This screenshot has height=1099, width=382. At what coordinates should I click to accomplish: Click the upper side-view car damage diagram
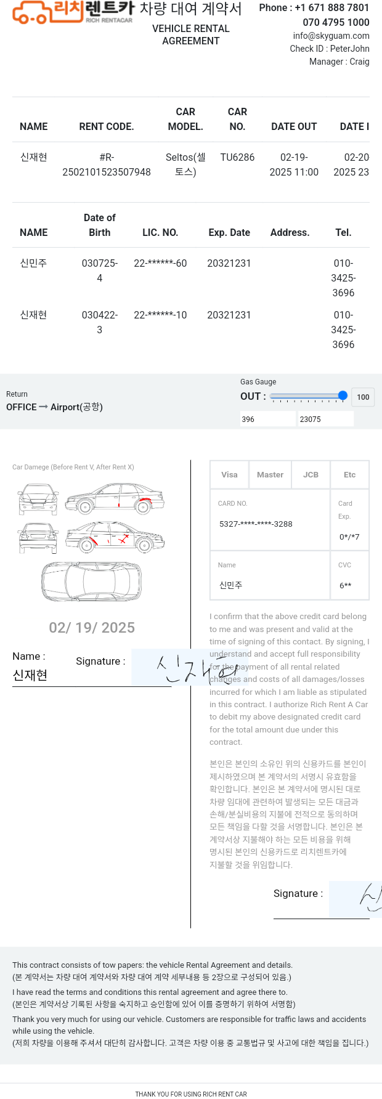(x=115, y=499)
